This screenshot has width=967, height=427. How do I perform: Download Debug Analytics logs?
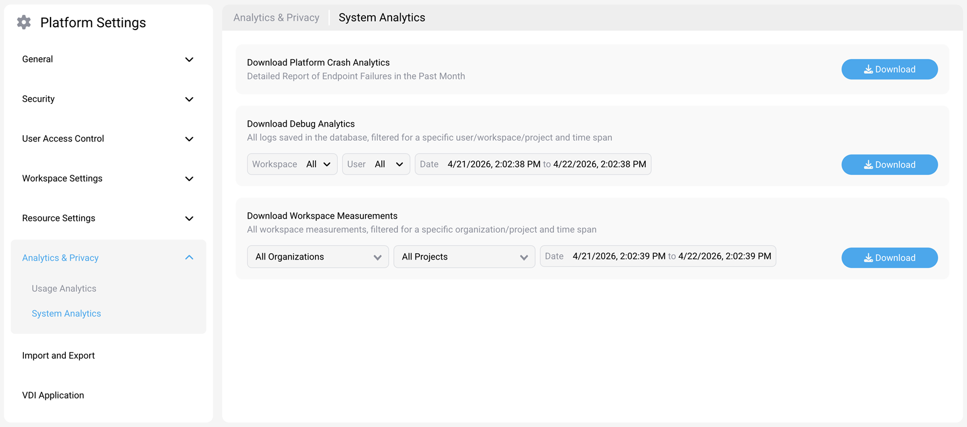(889, 165)
